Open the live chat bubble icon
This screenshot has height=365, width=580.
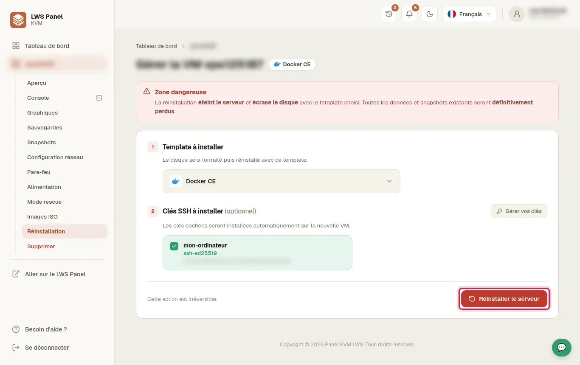pyautogui.click(x=561, y=347)
